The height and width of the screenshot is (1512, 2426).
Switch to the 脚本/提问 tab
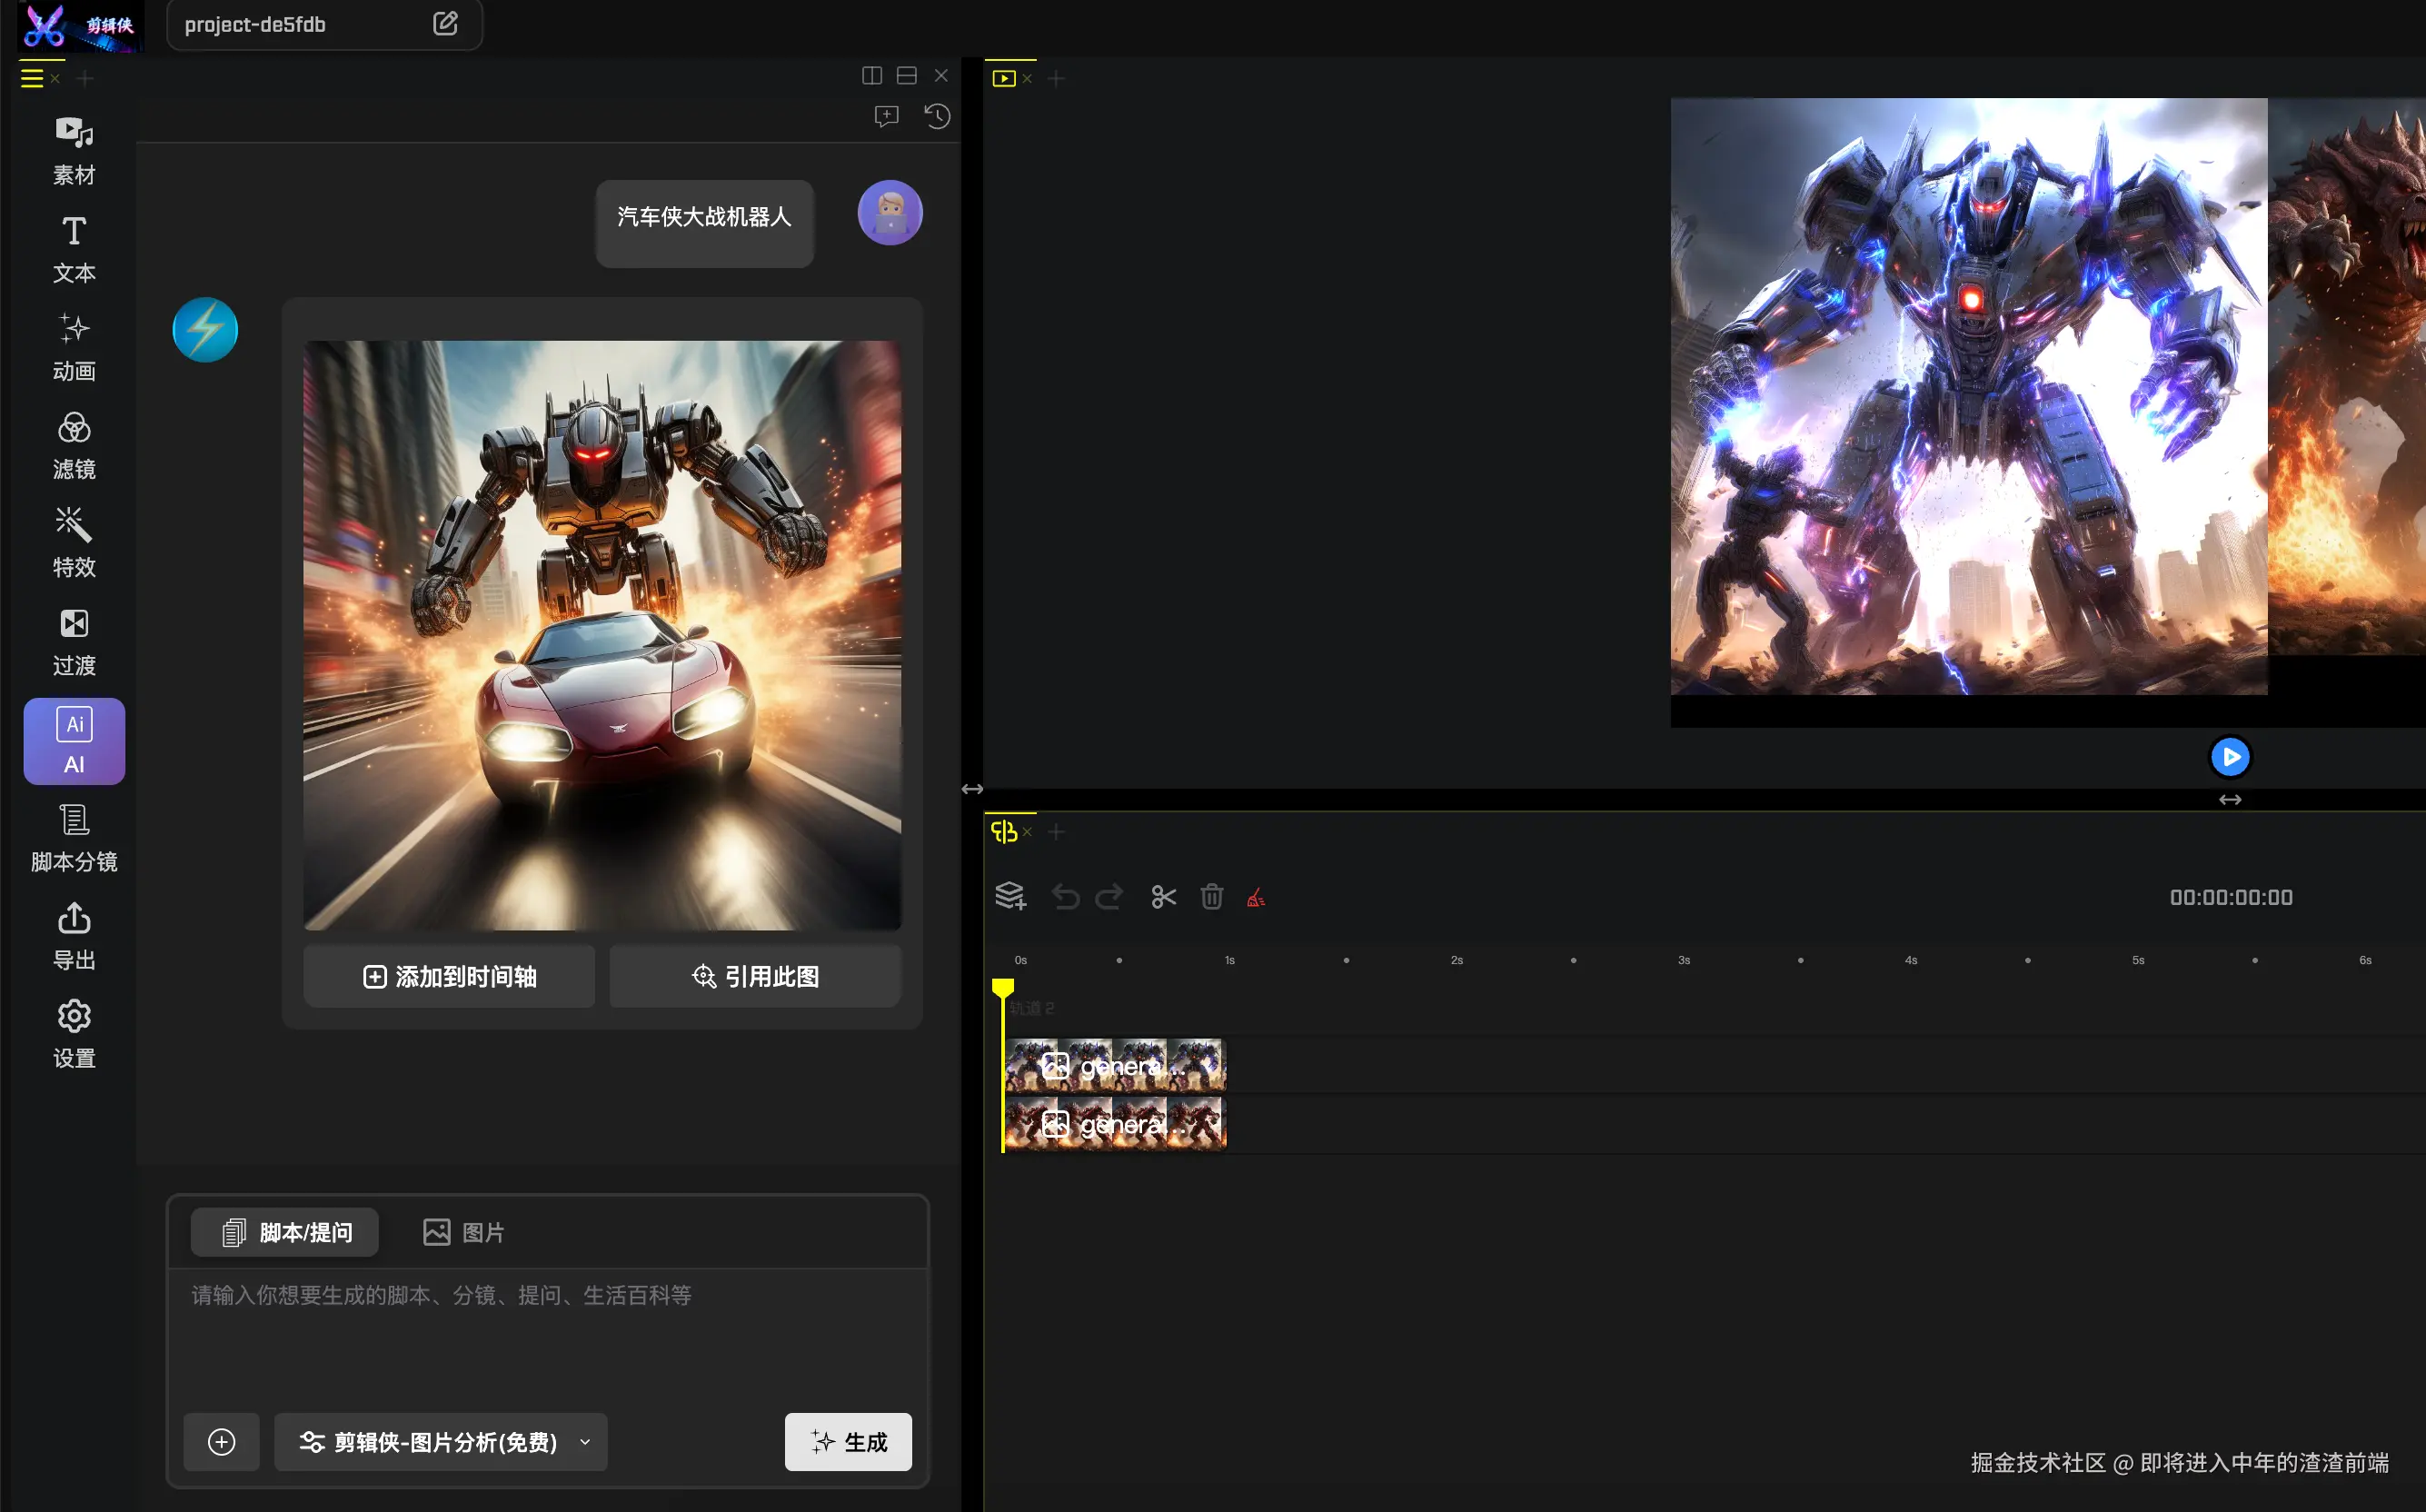pos(285,1232)
